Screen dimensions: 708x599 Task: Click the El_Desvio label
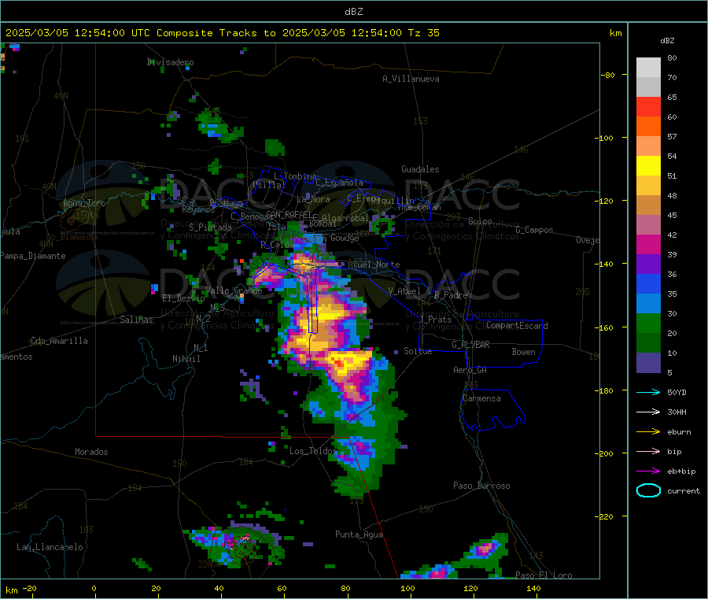pos(183,298)
